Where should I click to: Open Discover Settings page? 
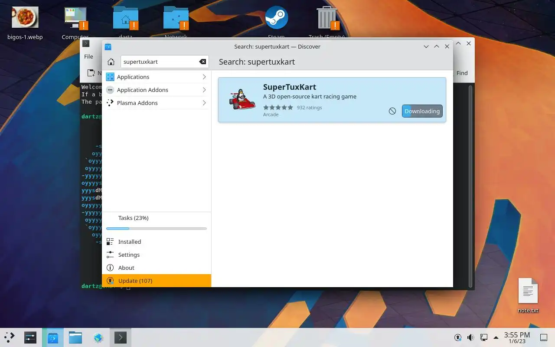(157, 255)
